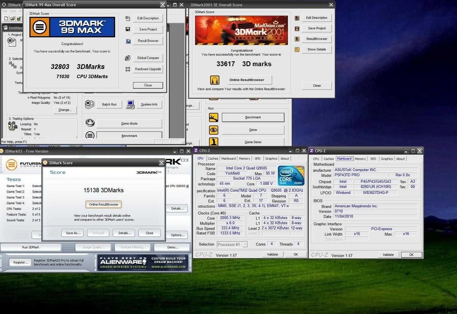This screenshot has height=314, width=457.
Task: Click Run 3DMark button
Action: click(x=31, y=247)
